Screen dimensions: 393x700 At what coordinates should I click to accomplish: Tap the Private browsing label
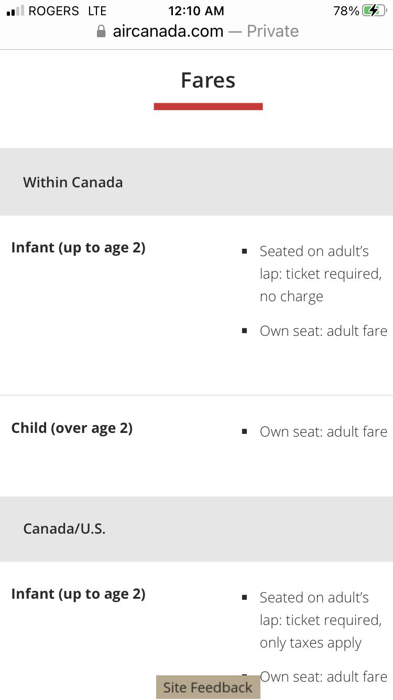coord(272,31)
